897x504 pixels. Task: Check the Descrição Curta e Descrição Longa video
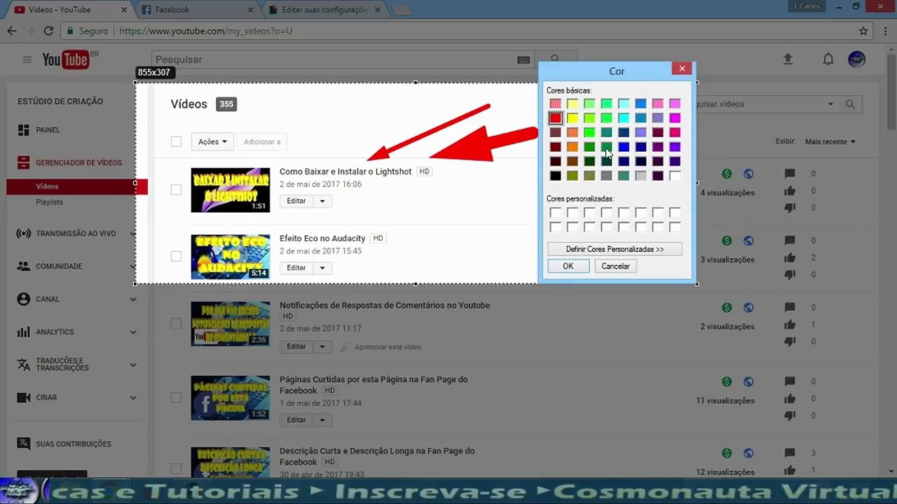tap(176, 469)
